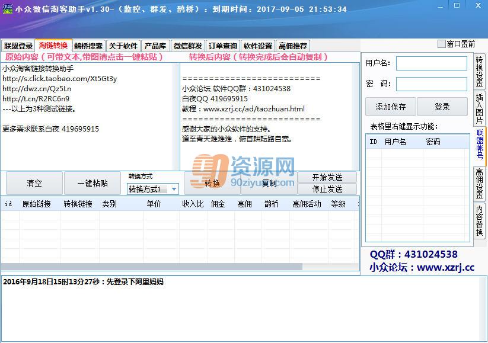488x343 pixels.
Task: Click the line 白夜QQ 419695915
Action: click(215, 98)
